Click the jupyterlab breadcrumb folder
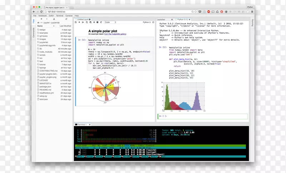The width and height of the screenshot is (286, 173). tap(55, 23)
